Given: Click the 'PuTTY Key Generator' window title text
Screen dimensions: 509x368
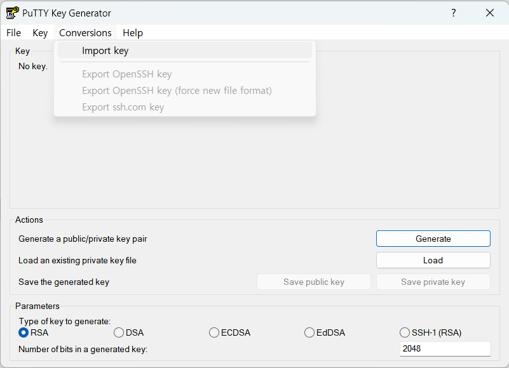Looking at the screenshot, I should [x=67, y=13].
